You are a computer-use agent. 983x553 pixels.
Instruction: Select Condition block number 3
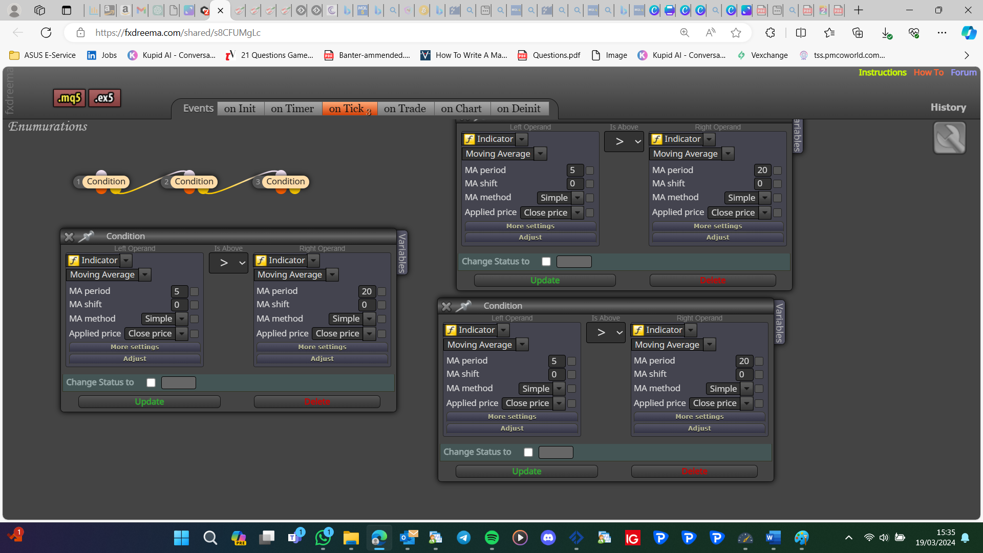(285, 181)
